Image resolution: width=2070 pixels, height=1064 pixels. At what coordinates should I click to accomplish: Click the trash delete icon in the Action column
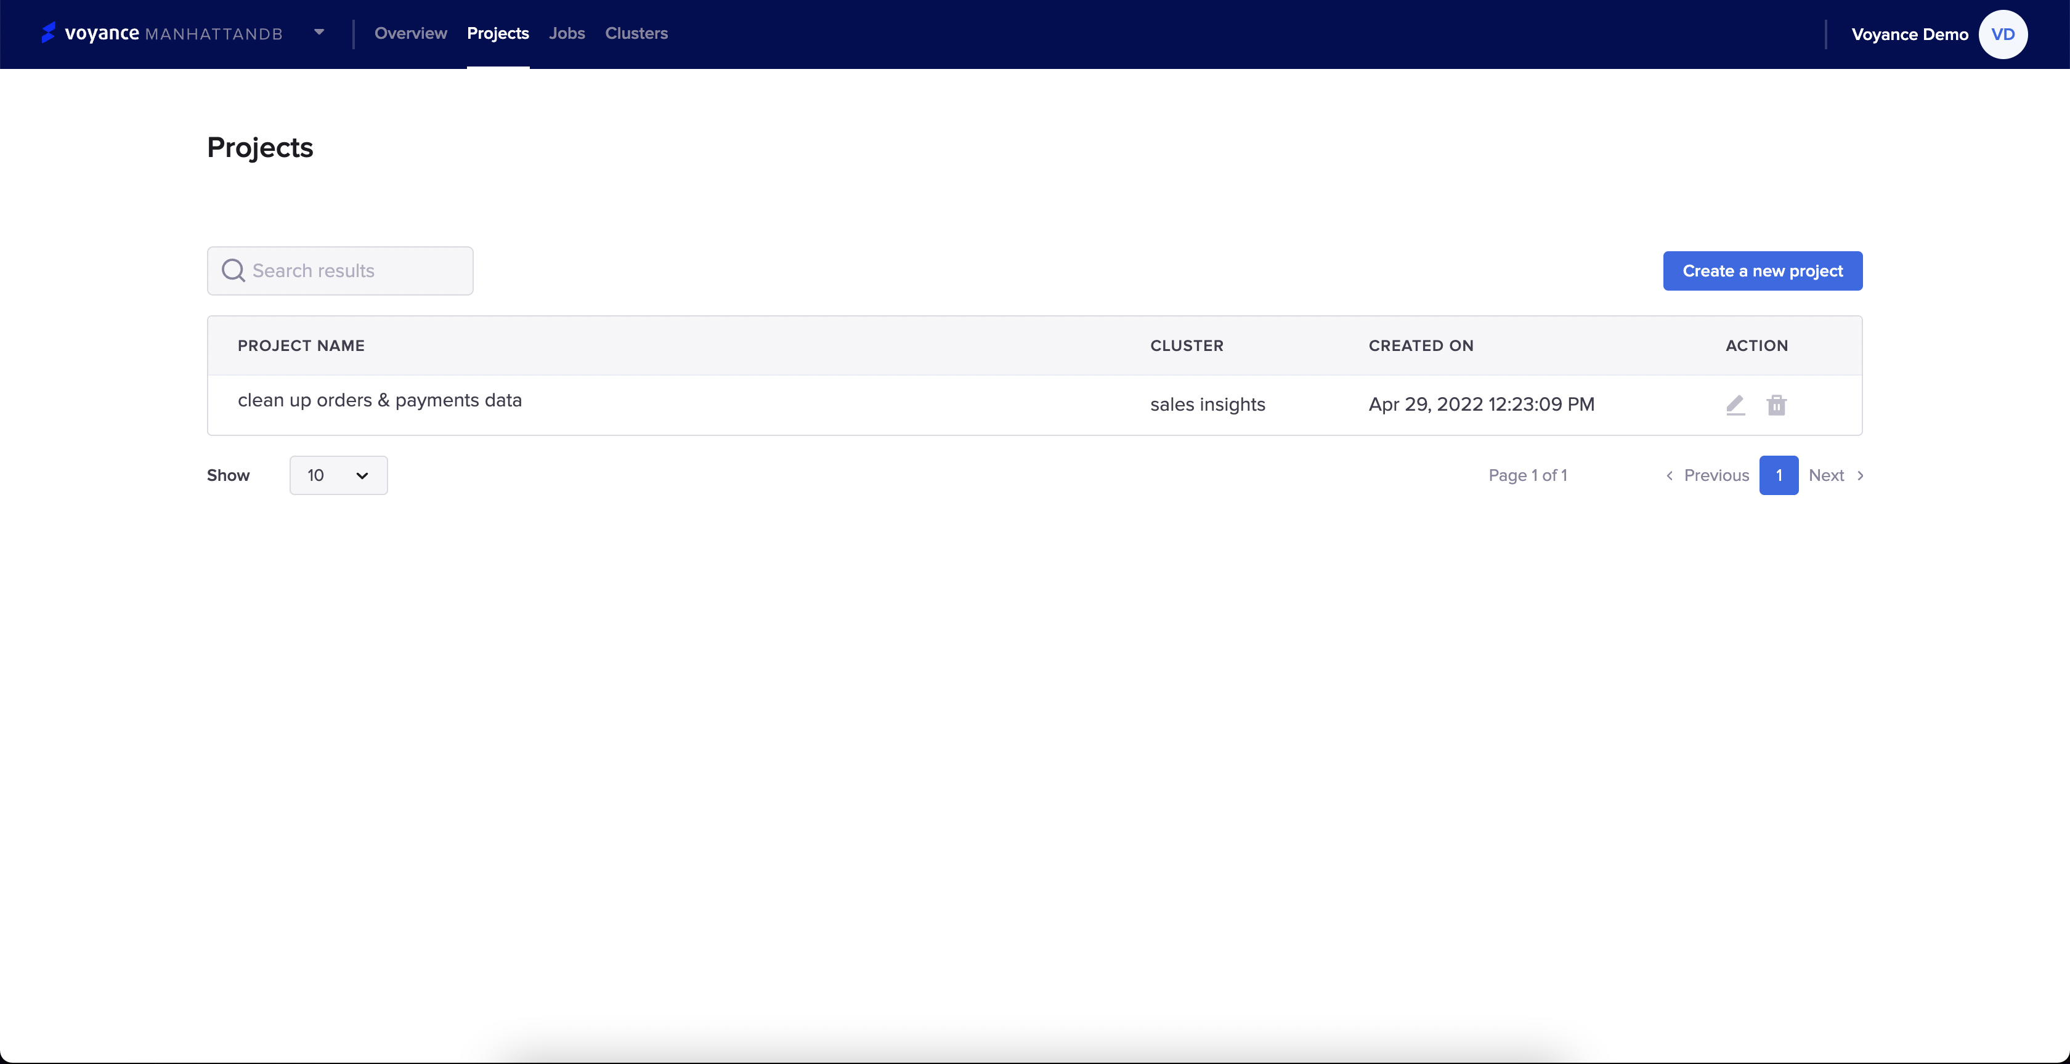click(1776, 405)
